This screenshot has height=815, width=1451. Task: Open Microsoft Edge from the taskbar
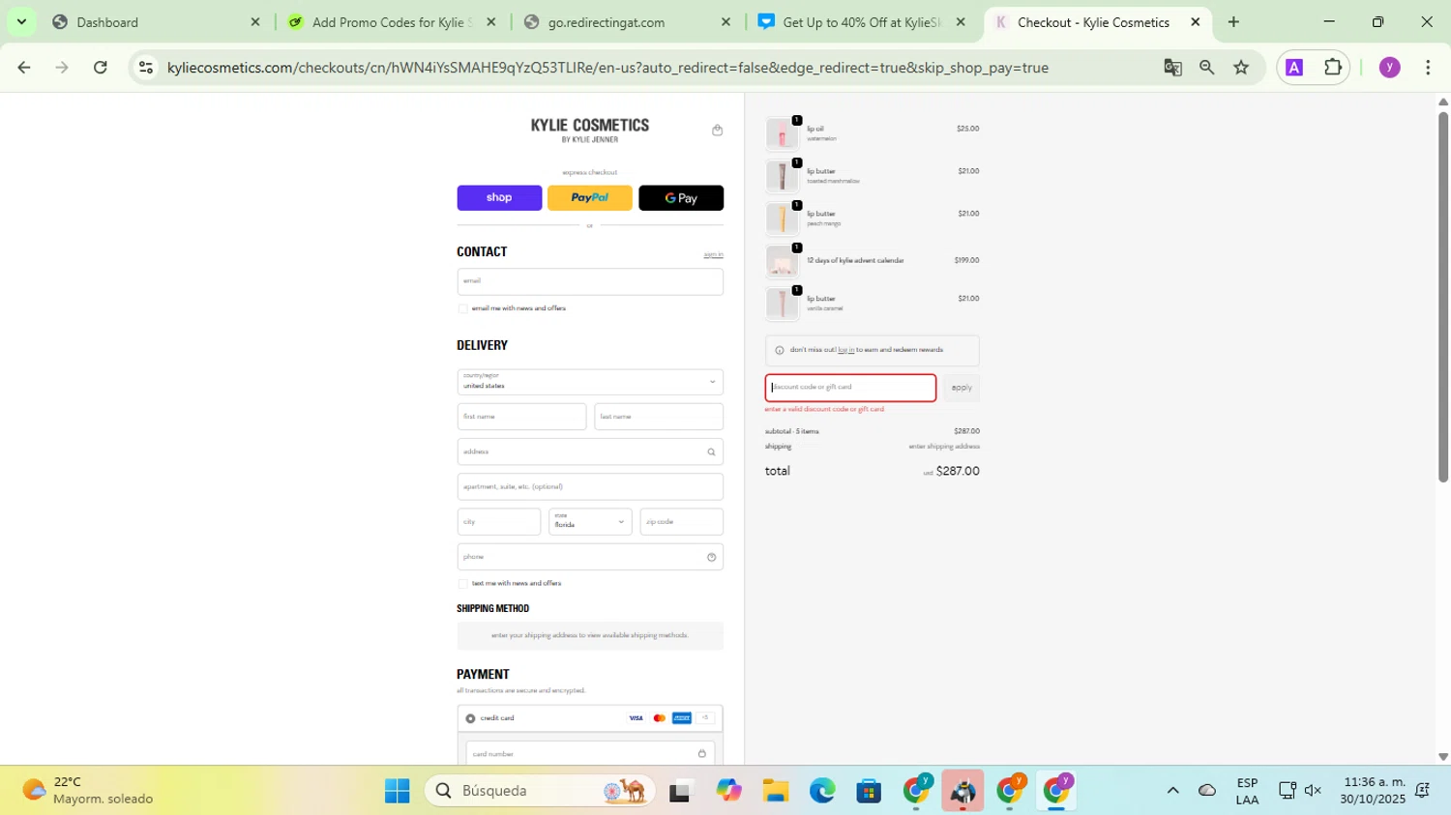(822, 791)
